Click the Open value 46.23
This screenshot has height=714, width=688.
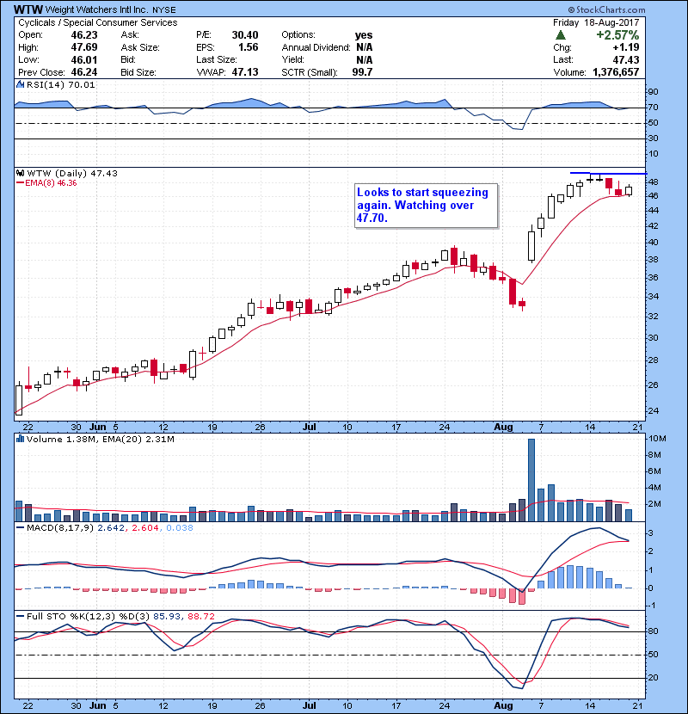pyautogui.click(x=84, y=35)
